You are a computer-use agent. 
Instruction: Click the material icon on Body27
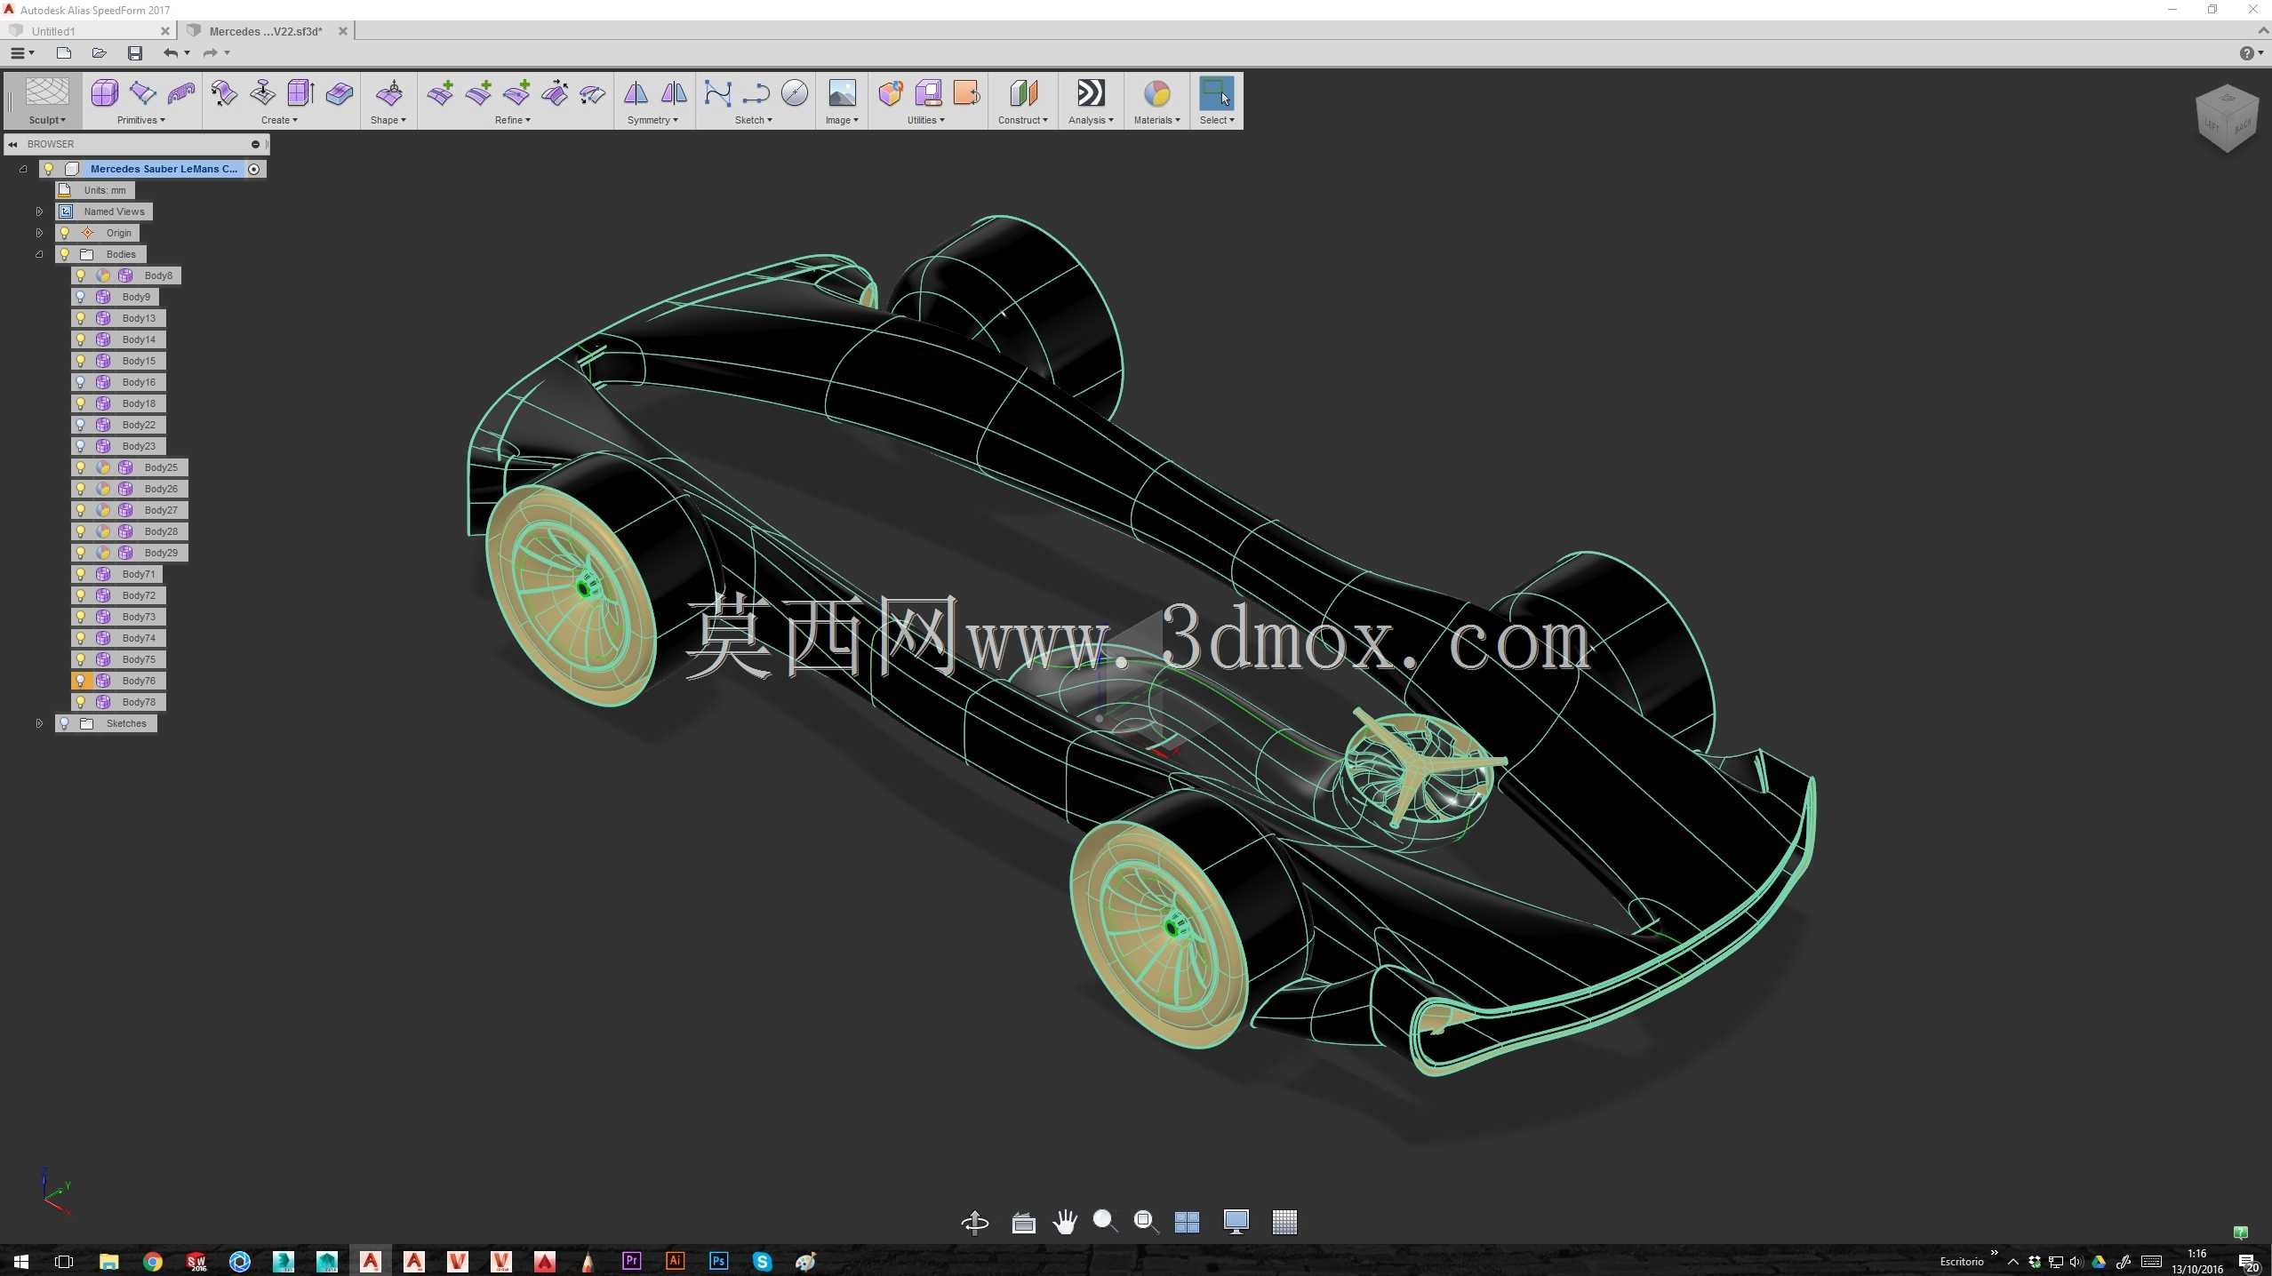[x=103, y=510]
